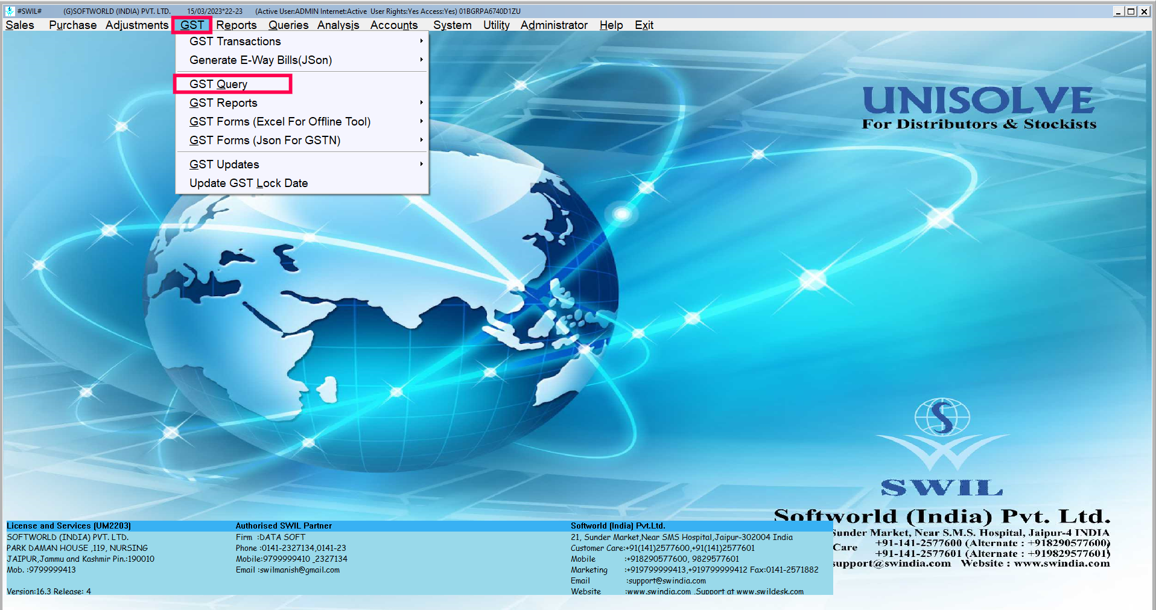Click swilmanish@gmail.com email text
This screenshot has height=610, width=1156.
[299, 570]
